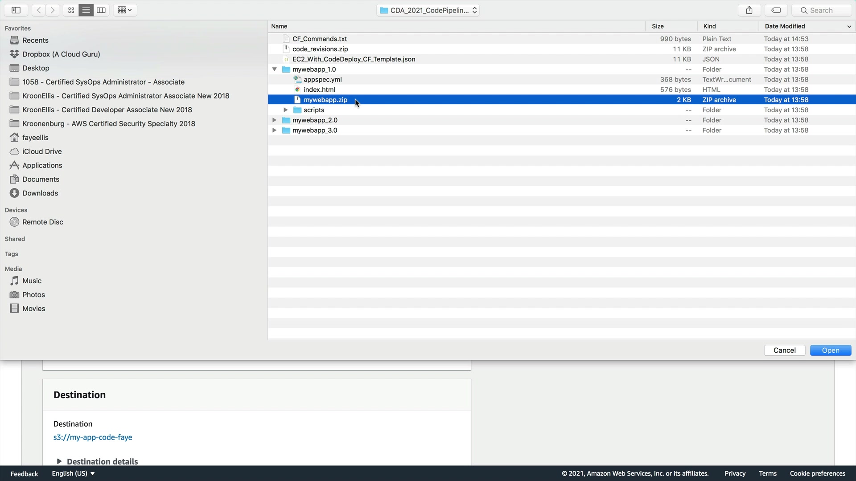Click the Edit Tags toolbar icon

[x=776, y=10]
